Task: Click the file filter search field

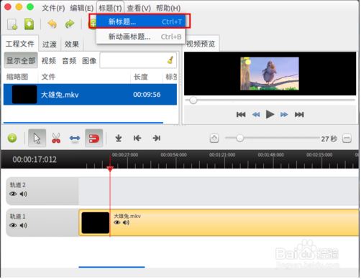Action: (x=138, y=60)
